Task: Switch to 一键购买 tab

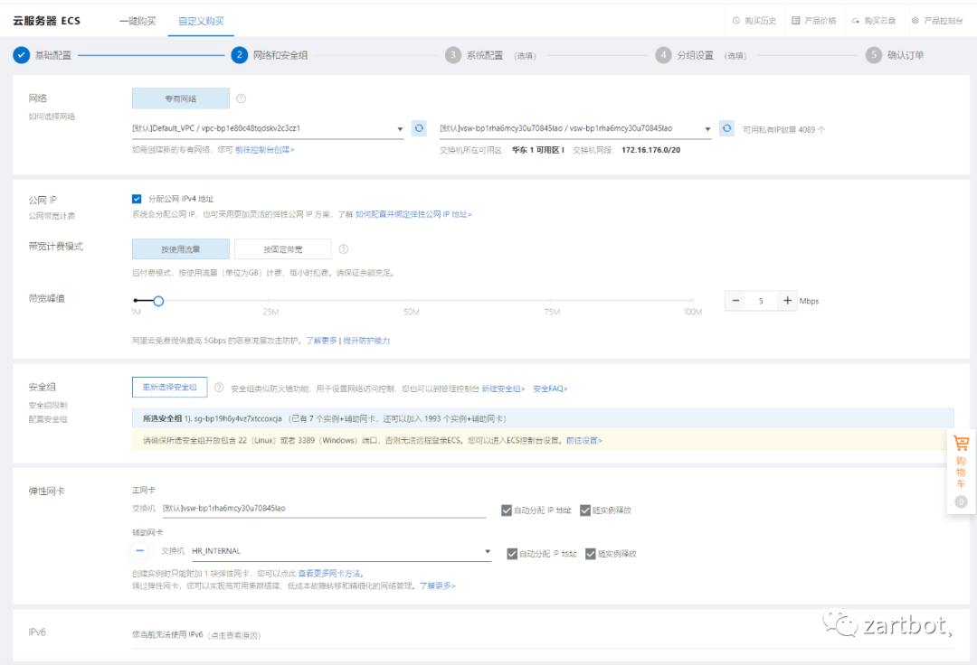Action: click(138, 21)
